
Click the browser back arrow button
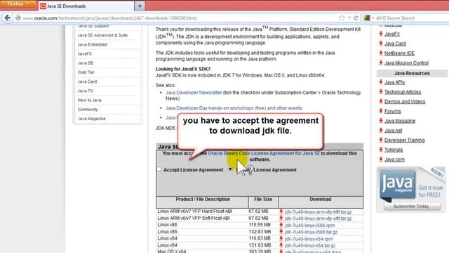[8, 18]
